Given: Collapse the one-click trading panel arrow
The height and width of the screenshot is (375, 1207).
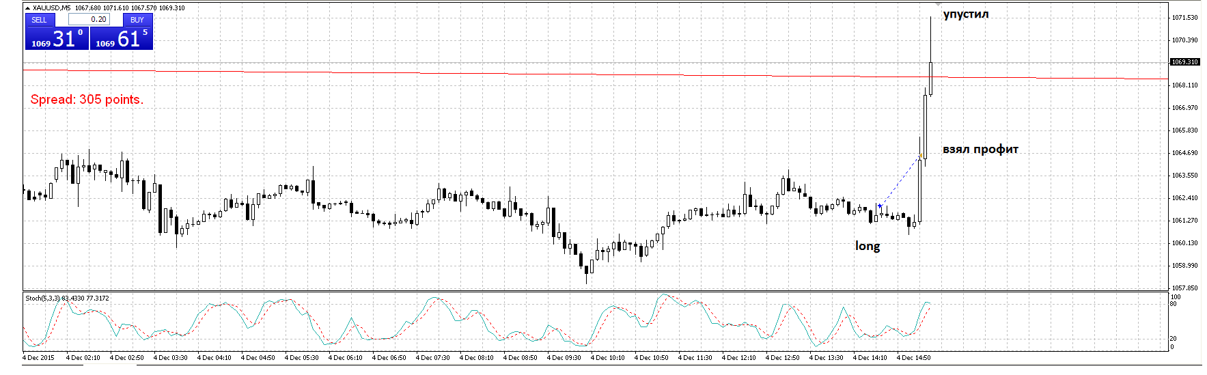Looking at the screenshot, I should (27, 8).
